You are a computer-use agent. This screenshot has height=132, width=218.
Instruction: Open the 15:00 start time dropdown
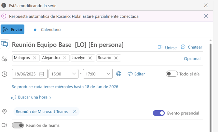coord(74,74)
